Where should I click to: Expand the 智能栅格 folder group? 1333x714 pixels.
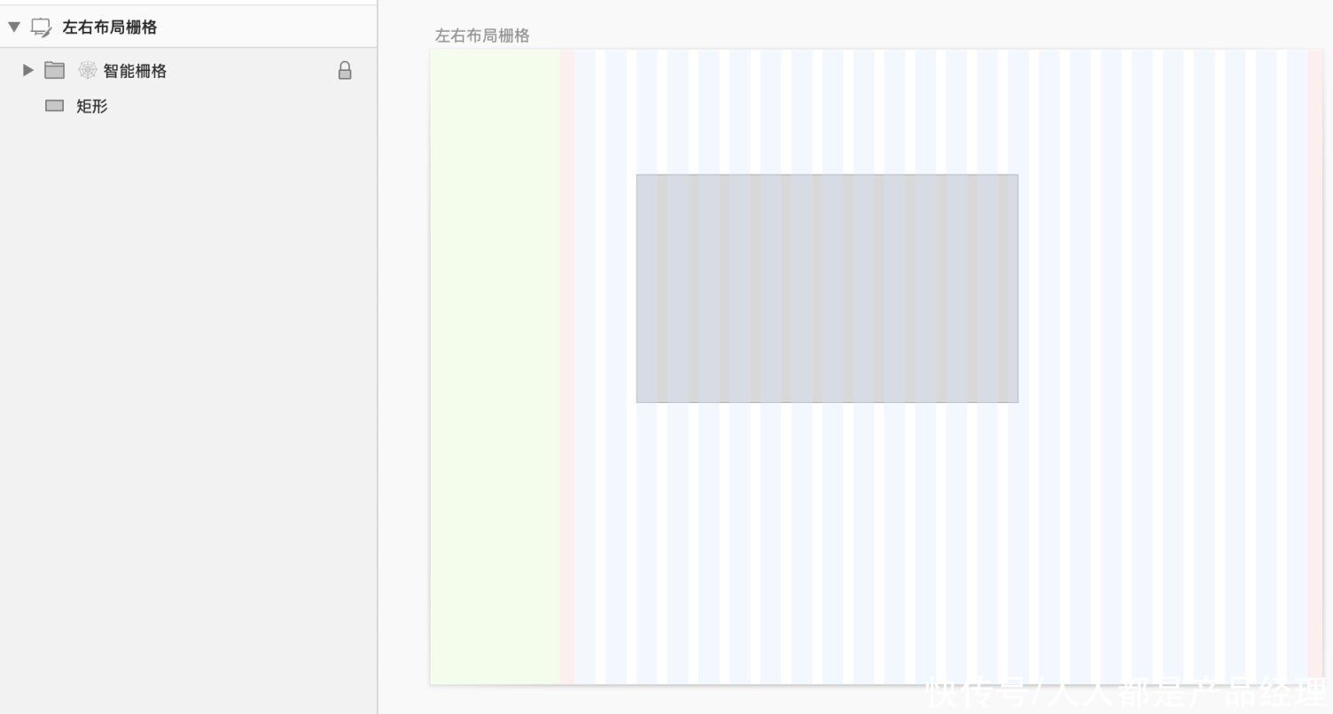28,70
